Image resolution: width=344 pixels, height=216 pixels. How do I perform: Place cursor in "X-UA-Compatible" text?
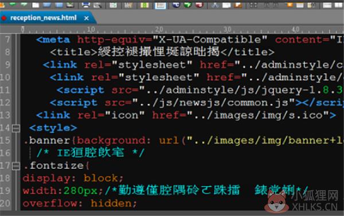pos(210,40)
